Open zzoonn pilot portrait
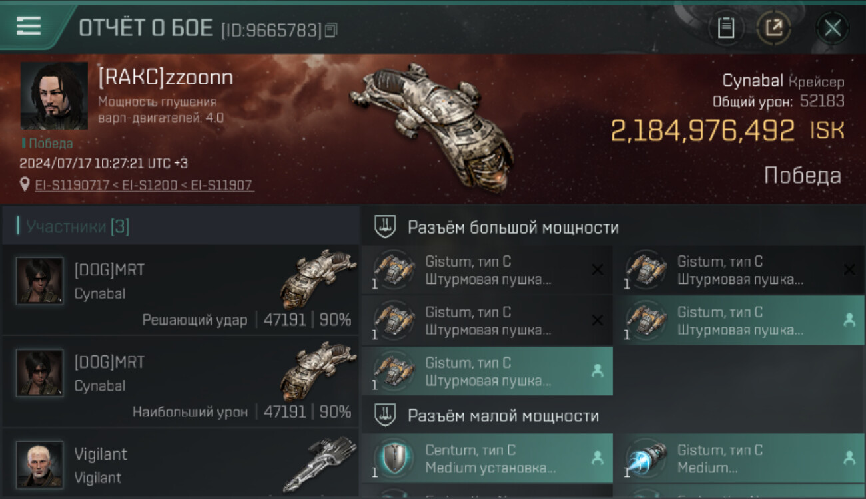866x499 pixels. coord(54,96)
